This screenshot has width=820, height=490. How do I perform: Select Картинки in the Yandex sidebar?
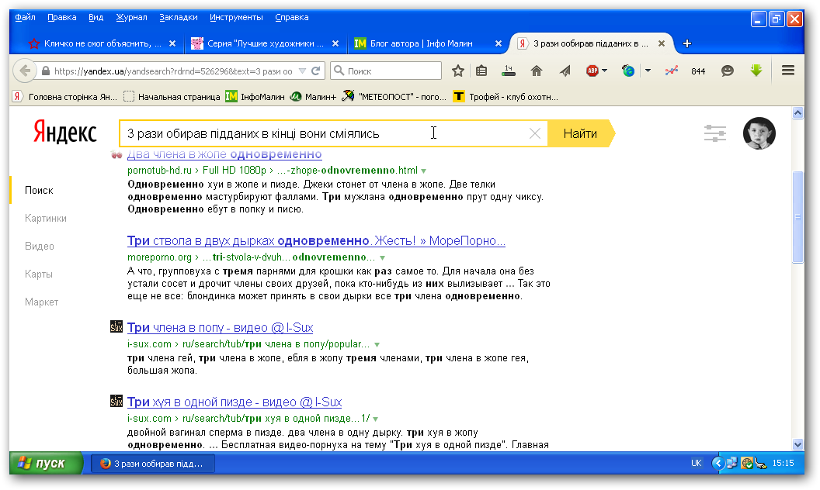point(46,219)
